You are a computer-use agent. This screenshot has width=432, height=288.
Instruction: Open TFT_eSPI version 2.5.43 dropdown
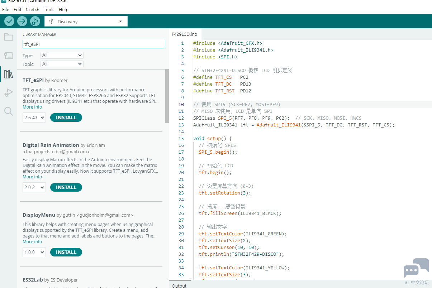34,117
